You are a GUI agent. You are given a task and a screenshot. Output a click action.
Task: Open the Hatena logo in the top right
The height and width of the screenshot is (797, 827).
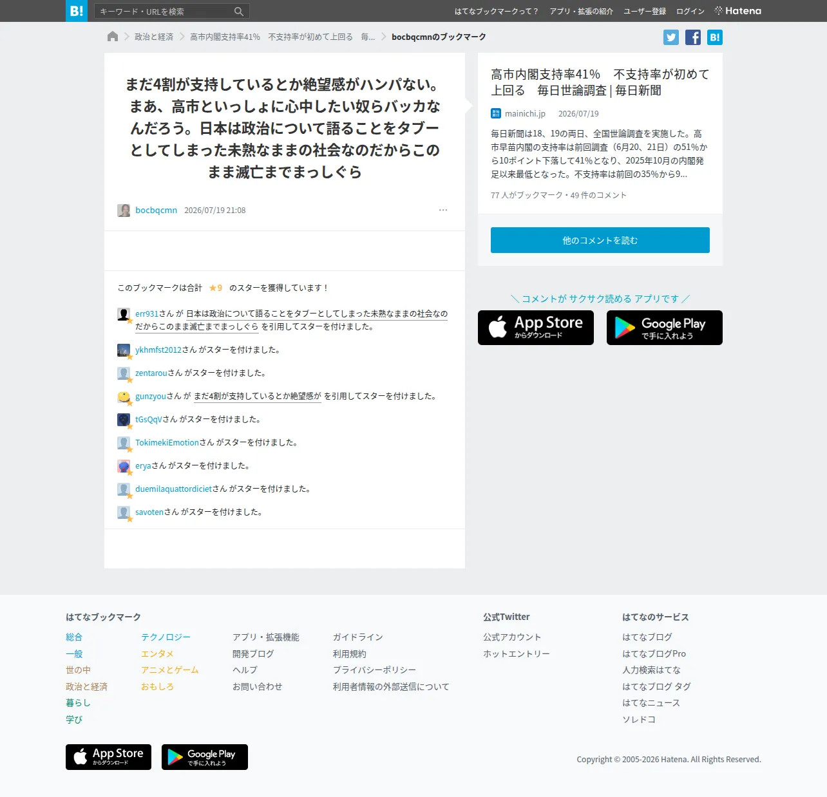coord(738,11)
